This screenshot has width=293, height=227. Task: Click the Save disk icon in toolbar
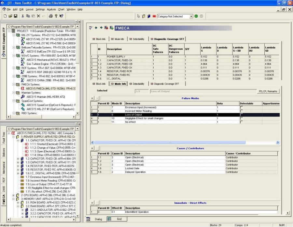pos(16,16)
